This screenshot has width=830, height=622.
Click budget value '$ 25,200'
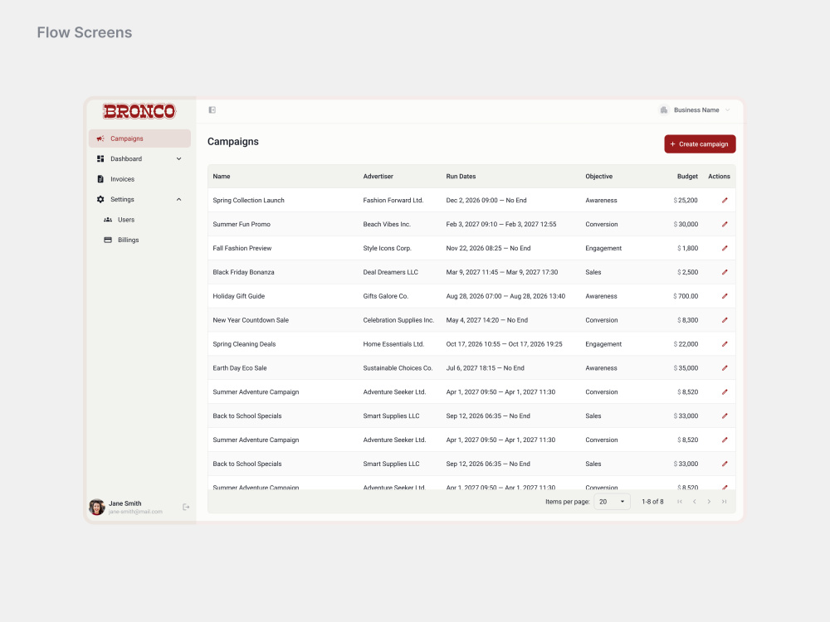click(x=686, y=201)
